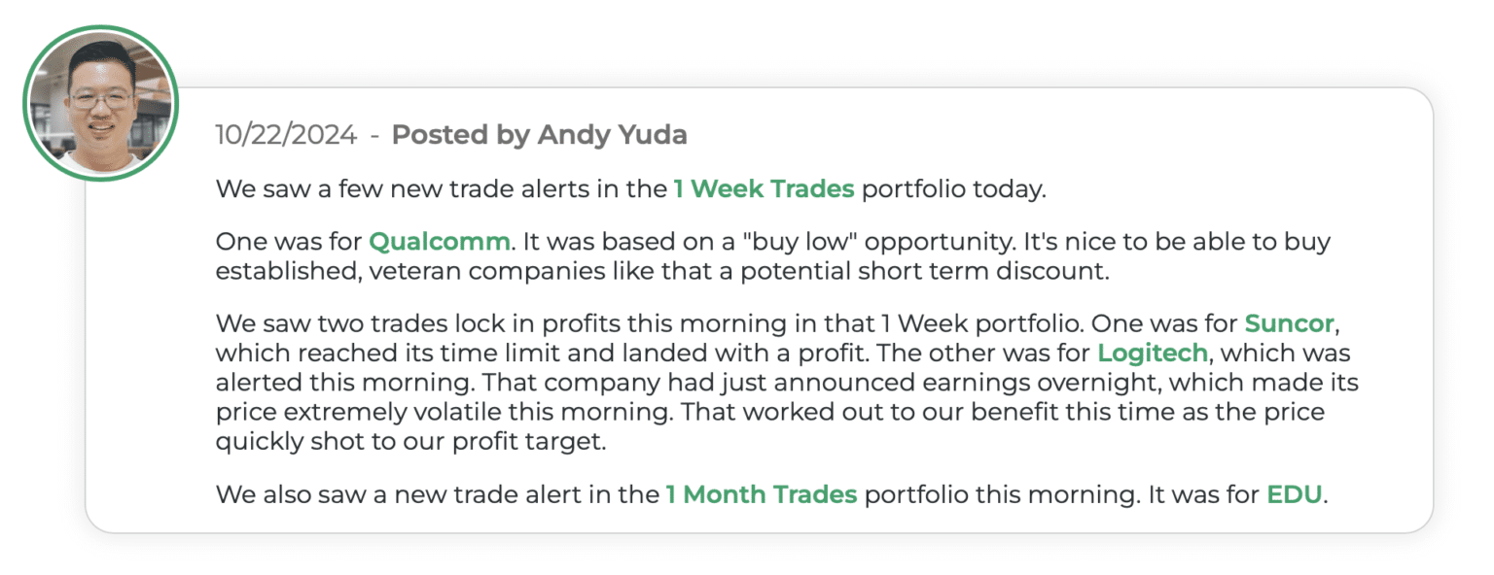Go to the 1 Month Trades portfolio

761,494
